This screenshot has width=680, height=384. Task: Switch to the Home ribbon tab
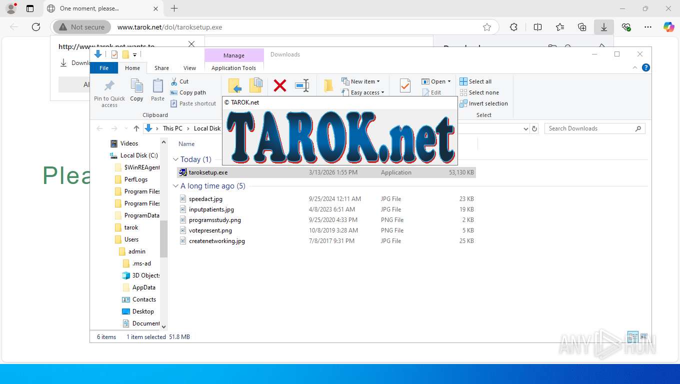[132, 68]
